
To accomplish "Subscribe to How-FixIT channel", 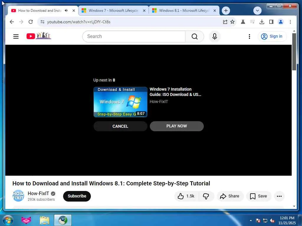I will point(77,196).
